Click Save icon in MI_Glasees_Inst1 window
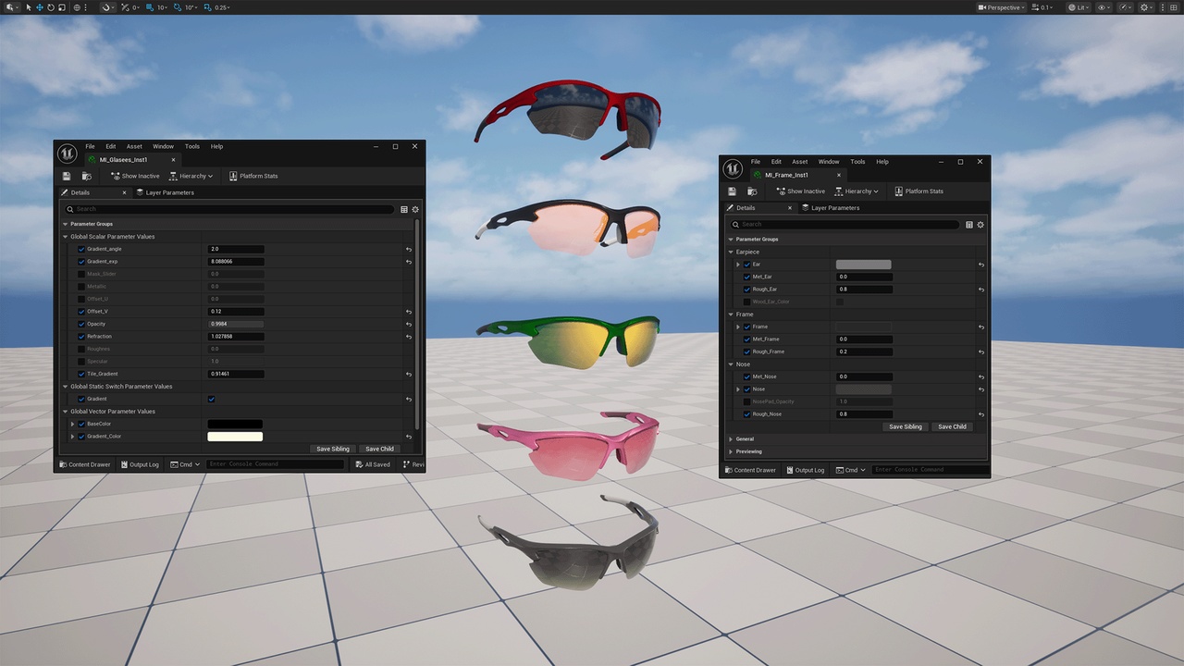Screen dimensions: 1184x666 pyautogui.click(x=67, y=176)
